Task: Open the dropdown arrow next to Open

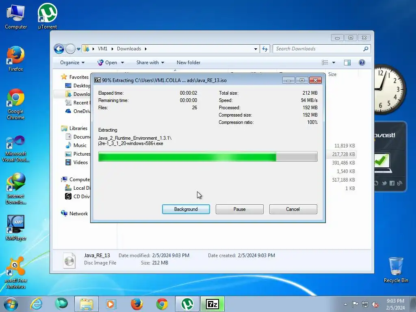Action: (122, 63)
